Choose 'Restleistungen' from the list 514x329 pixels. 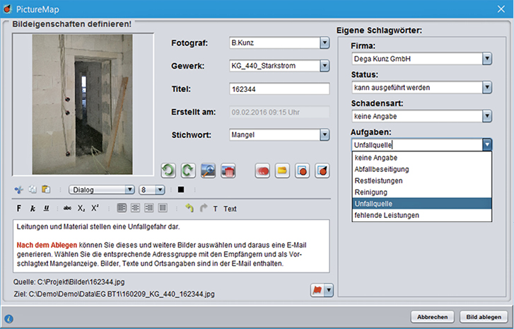(x=422, y=180)
